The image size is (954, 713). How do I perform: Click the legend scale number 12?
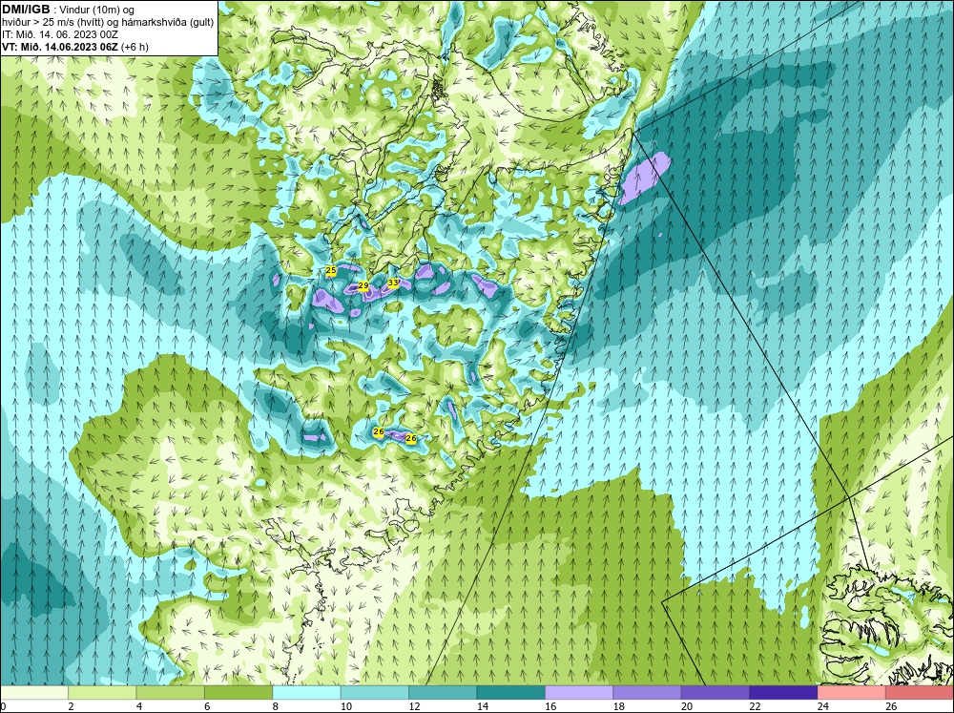(414, 706)
